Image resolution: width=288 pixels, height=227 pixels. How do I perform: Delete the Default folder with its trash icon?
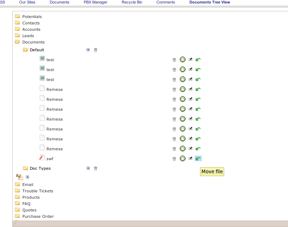tap(95, 50)
